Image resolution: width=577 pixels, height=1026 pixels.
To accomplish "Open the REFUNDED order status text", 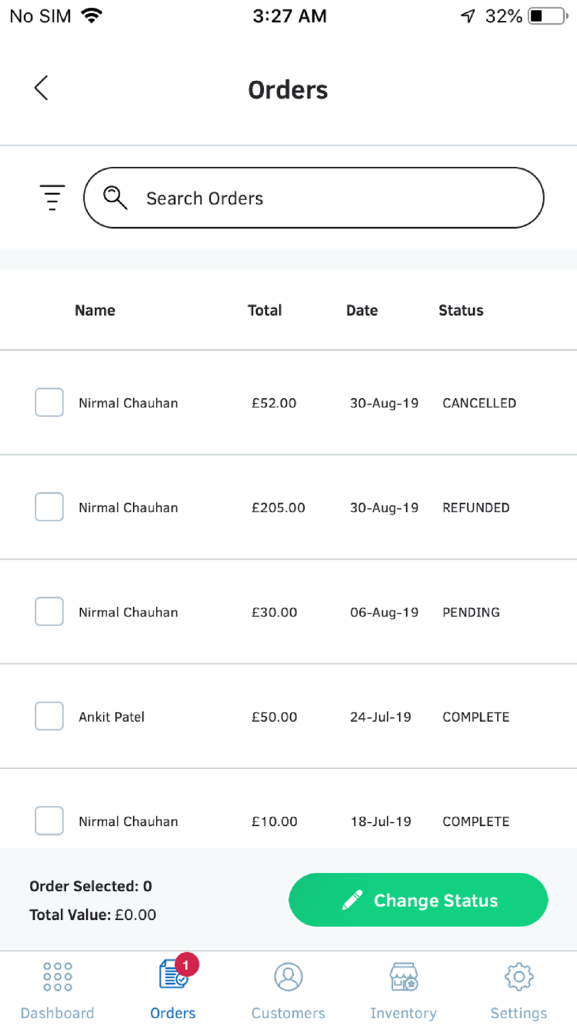I will pyautogui.click(x=475, y=508).
